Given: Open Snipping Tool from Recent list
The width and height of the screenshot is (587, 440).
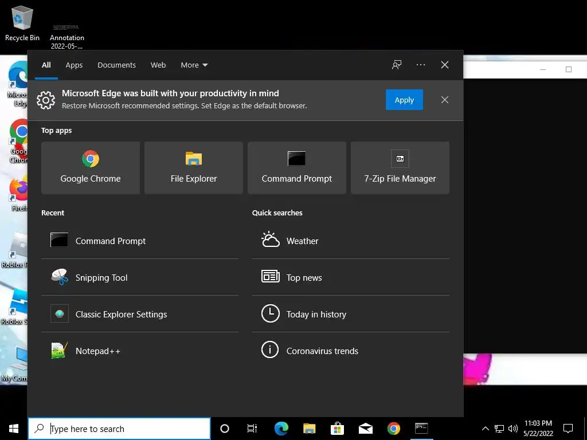Looking at the screenshot, I should coord(140,277).
